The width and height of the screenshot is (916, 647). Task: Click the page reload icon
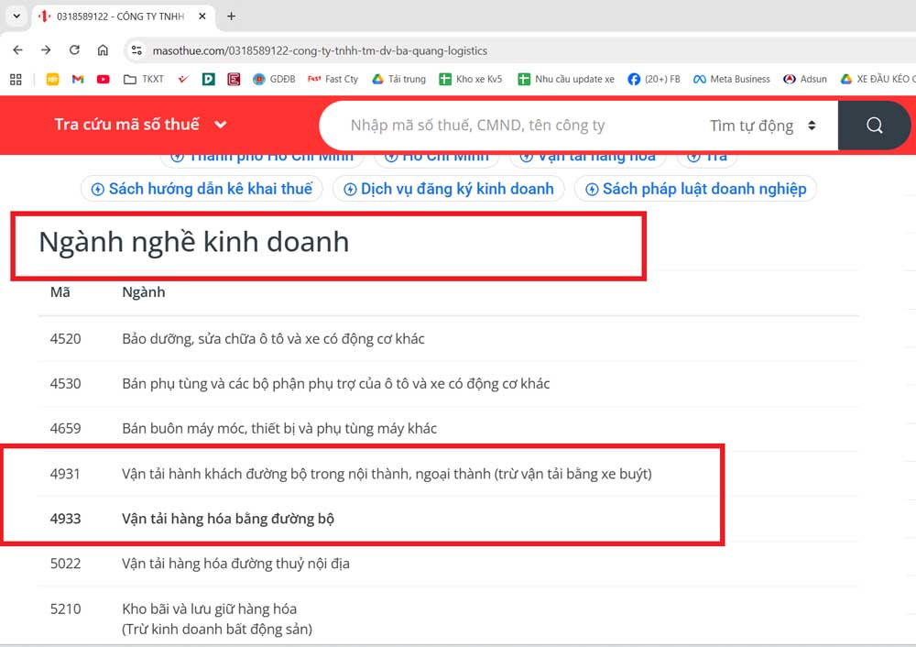coord(75,50)
